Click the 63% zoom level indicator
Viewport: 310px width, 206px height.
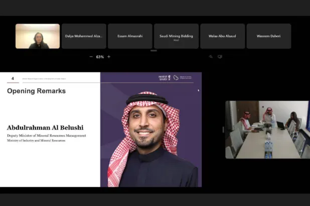click(100, 57)
